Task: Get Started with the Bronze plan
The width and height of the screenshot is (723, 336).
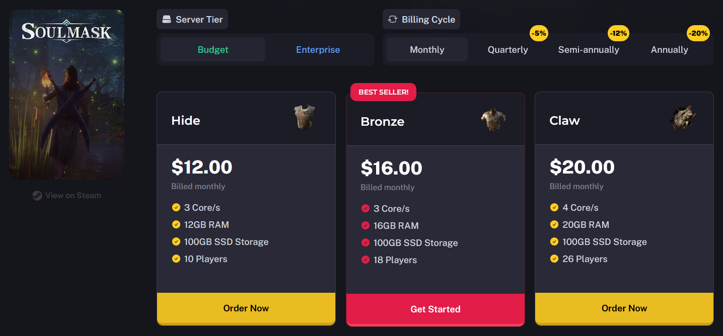Action: [436, 309]
